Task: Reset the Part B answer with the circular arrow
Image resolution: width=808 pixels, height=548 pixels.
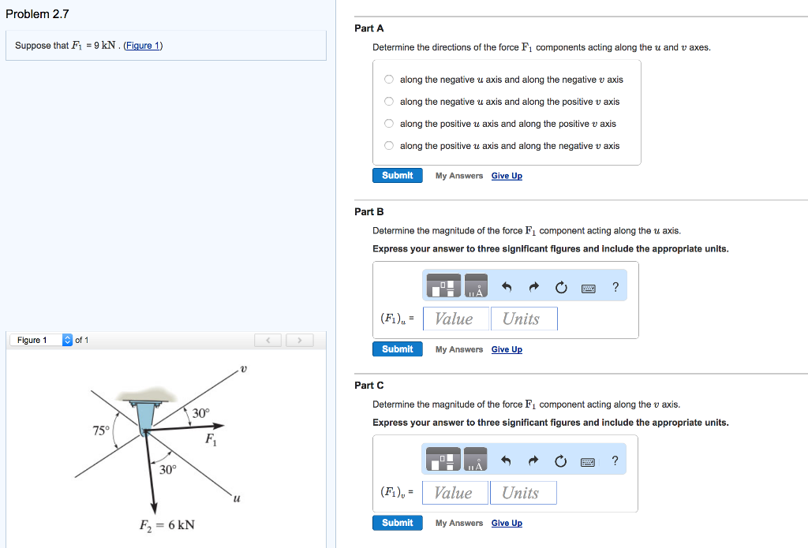Action: 561,286
